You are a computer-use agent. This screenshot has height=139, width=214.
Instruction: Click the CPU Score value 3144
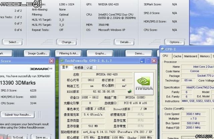pos(33,103)
